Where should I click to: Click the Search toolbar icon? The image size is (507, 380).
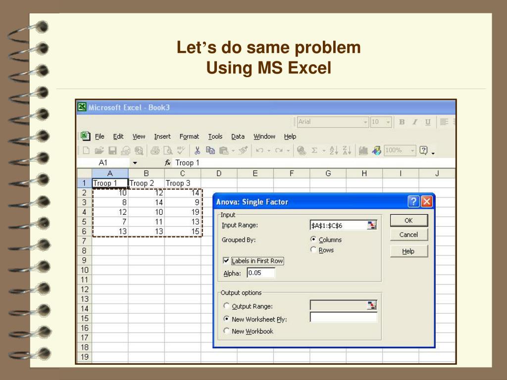[139, 150]
